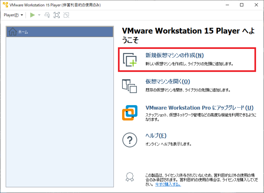The width and height of the screenshot is (264, 193).
Task: Click the green Power On play icon
Action: click(x=31, y=15)
